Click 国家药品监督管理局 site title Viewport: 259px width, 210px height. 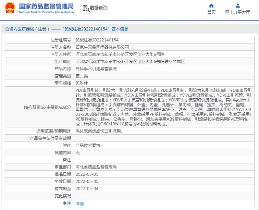[46, 6]
